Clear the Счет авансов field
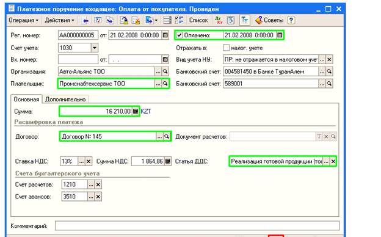 point(98,197)
